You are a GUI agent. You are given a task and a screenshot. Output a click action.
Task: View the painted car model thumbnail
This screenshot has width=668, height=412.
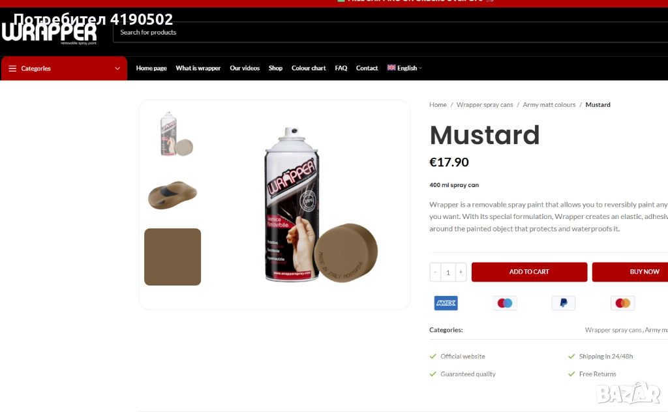pyautogui.click(x=172, y=196)
